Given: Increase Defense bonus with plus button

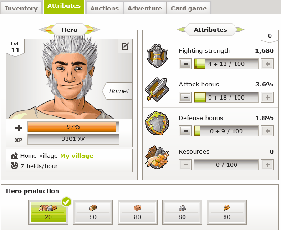Looking at the screenshot, I should tap(267, 131).
